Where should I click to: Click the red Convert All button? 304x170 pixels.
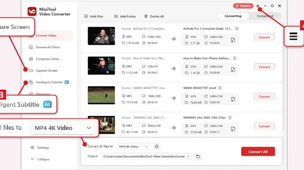click(x=258, y=151)
